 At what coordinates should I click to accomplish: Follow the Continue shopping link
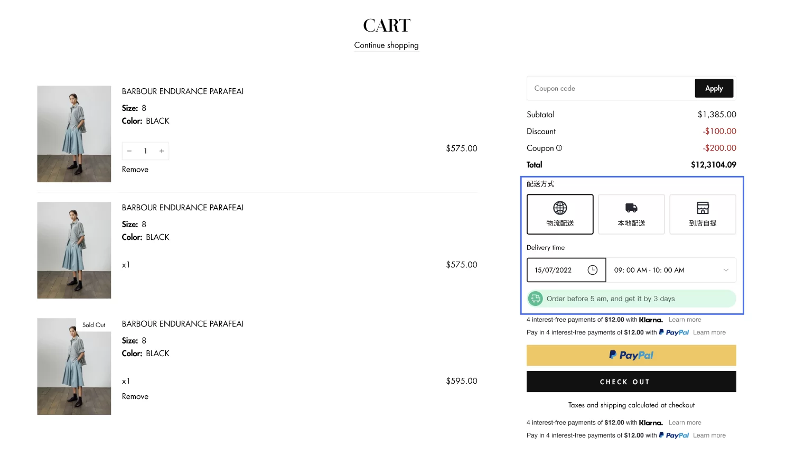pos(386,45)
